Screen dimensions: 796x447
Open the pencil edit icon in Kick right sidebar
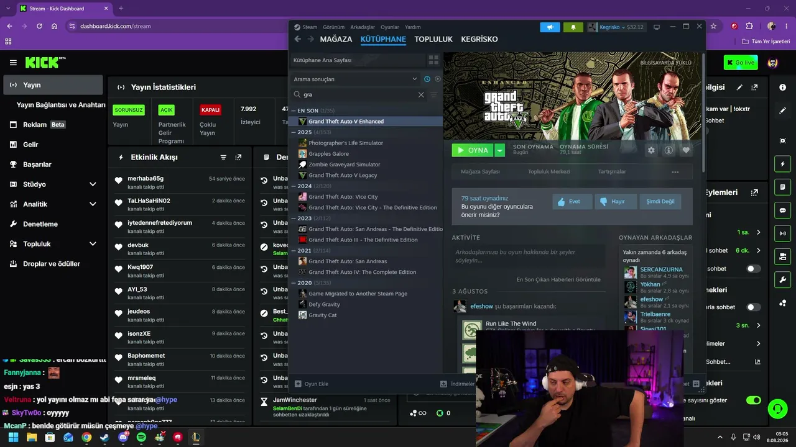click(782, 111)
